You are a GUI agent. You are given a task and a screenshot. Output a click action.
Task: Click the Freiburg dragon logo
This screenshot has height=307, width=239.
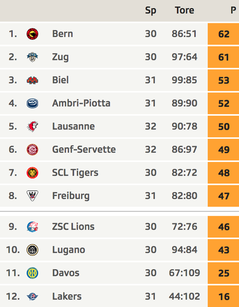point(32,196)
